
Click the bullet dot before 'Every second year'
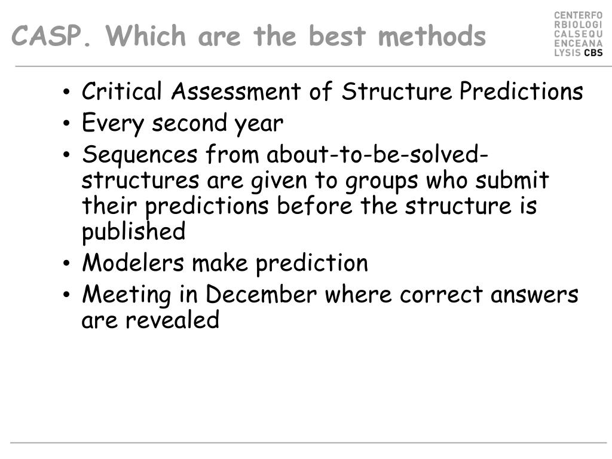[66, 123]
